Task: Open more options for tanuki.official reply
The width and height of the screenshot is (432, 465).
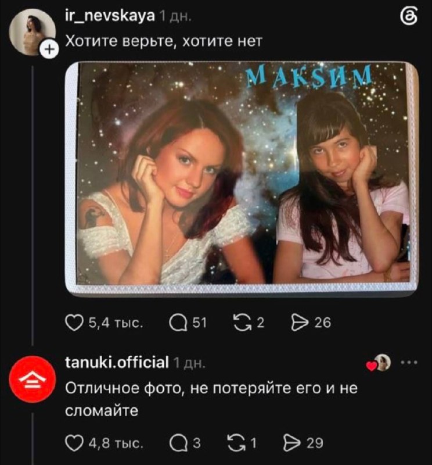Action: click(409, 362)
